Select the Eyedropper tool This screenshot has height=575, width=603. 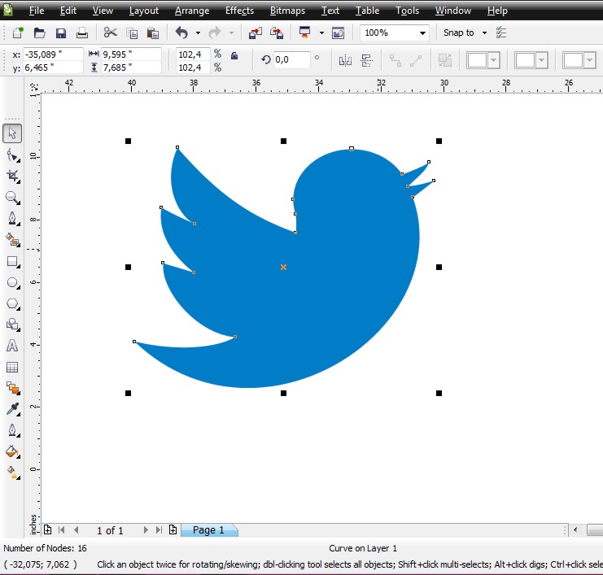[x=13, y=409]
